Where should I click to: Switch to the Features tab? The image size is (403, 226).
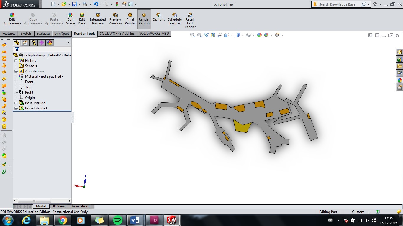pyautogui.click(x=9, y=34)
